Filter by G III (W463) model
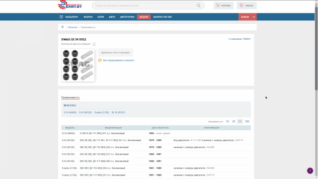The height and width of the screenshot is (179, 318). [x=70, y=112]
